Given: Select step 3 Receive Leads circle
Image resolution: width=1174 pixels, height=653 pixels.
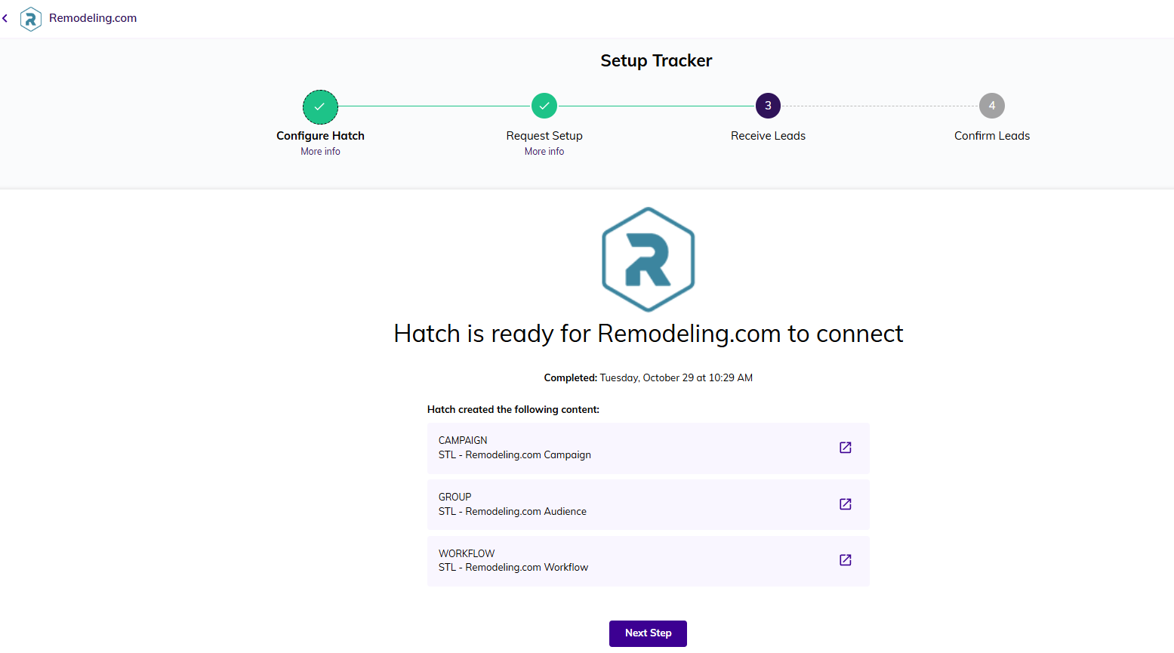Looking at the screenshot, I should click(x=768, y=106).
